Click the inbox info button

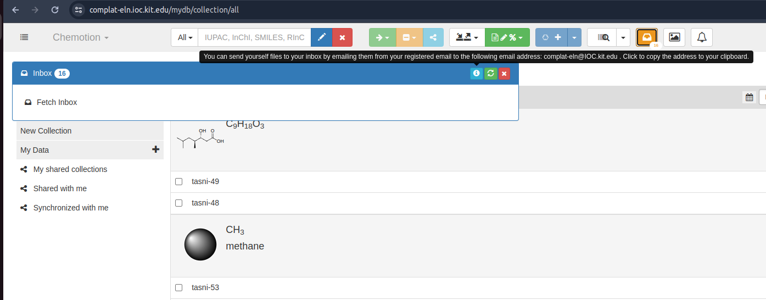(x=477, y=74)
